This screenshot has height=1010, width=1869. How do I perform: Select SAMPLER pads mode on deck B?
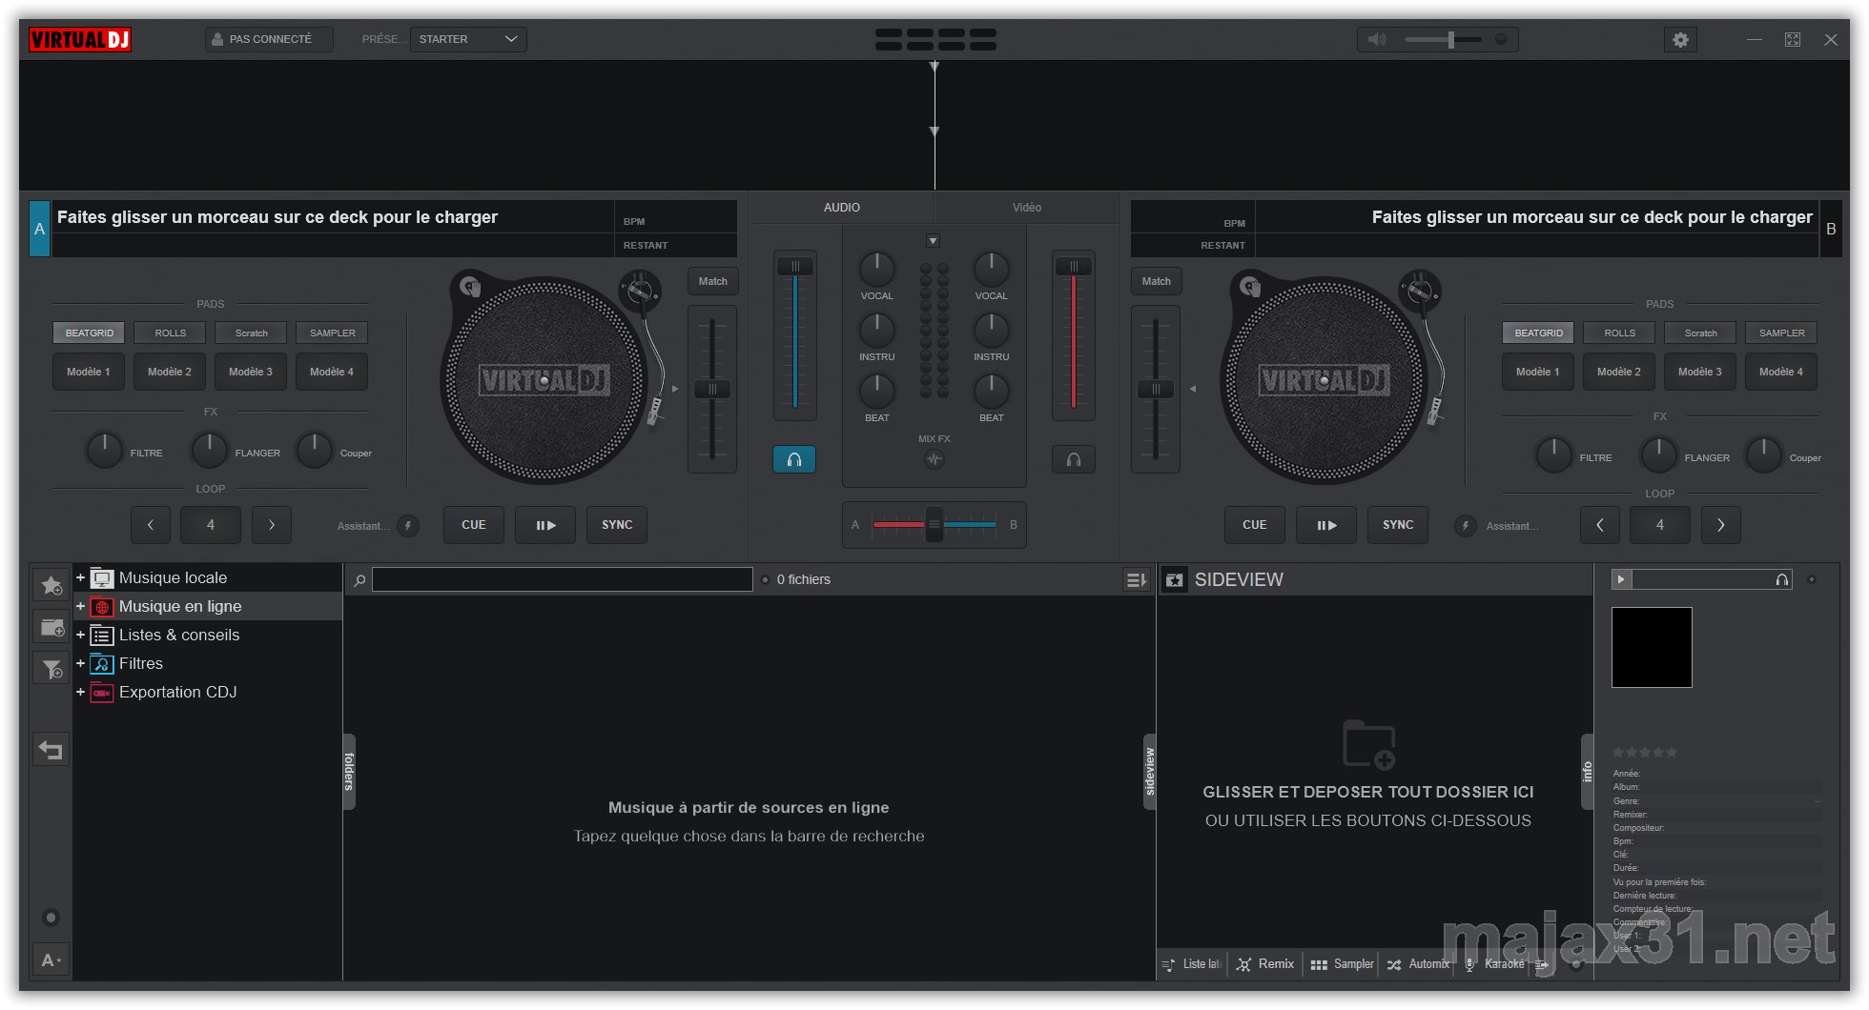click(x=1782, y=333)
